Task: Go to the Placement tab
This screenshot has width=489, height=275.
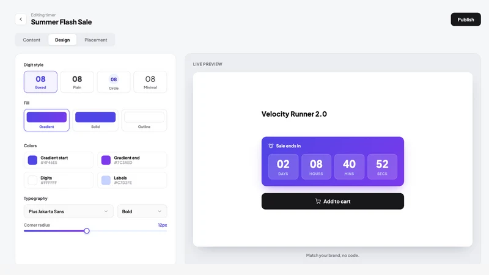Action: point(96,40)
